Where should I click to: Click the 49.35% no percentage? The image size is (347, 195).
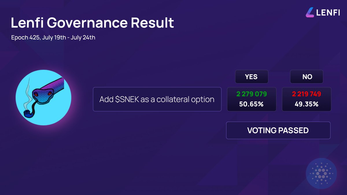307,104
